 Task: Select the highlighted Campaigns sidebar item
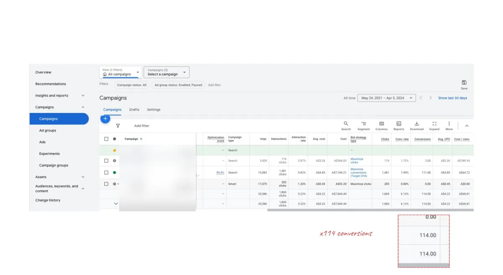pos(59,119)
